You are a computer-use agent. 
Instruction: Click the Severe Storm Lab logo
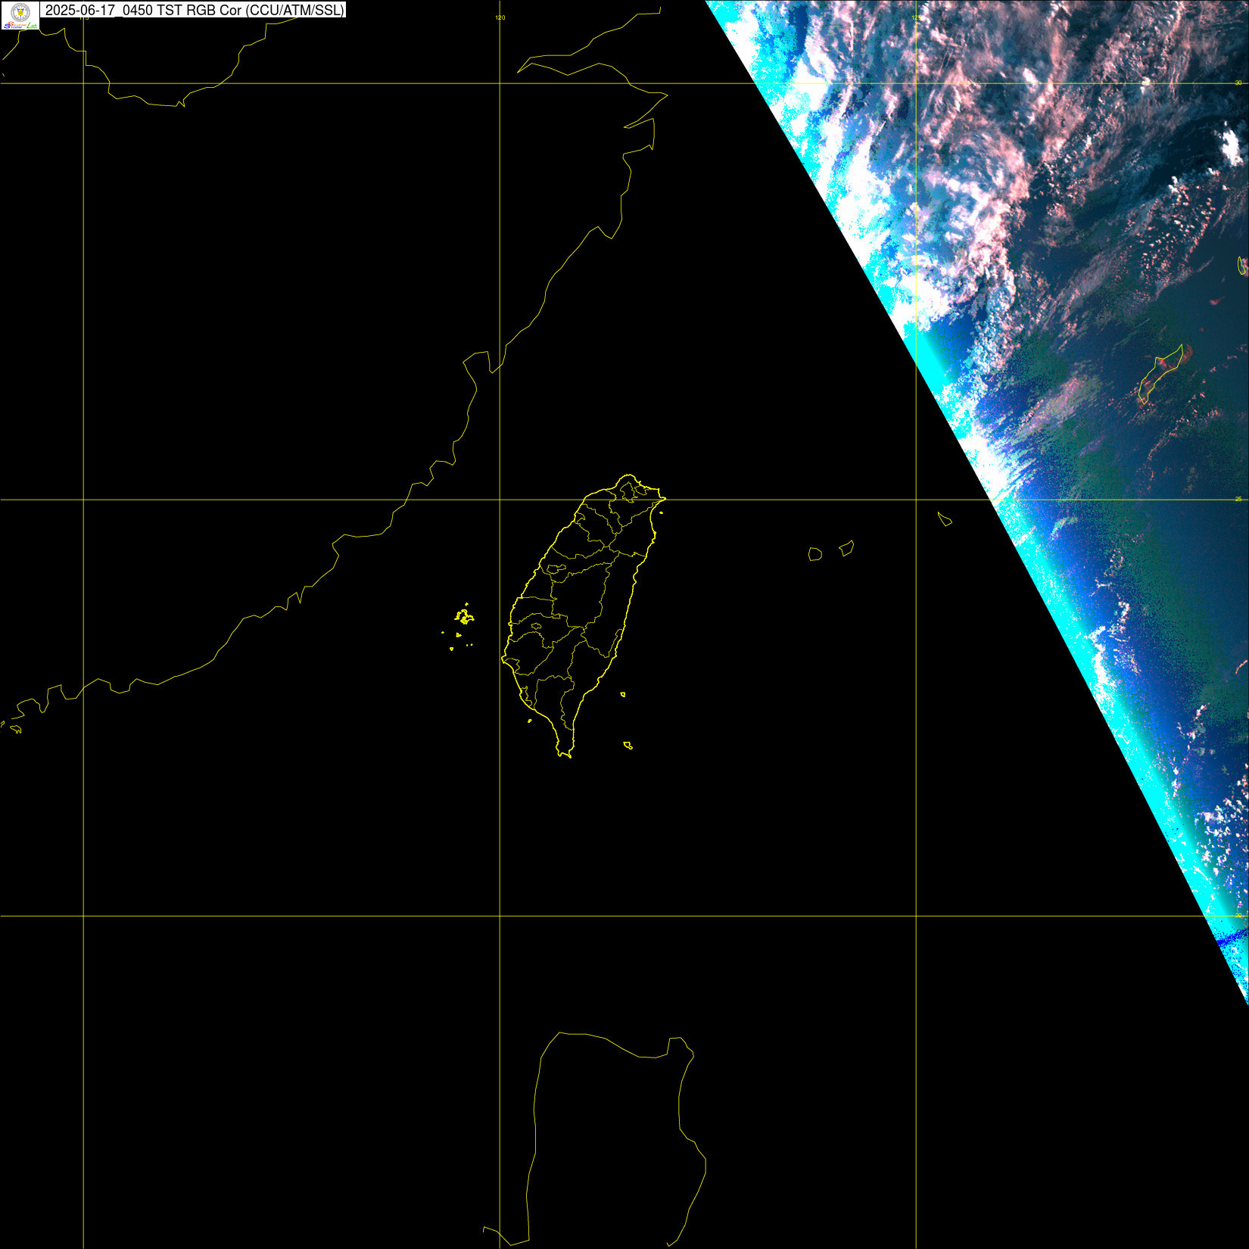(x=20, y=15)
